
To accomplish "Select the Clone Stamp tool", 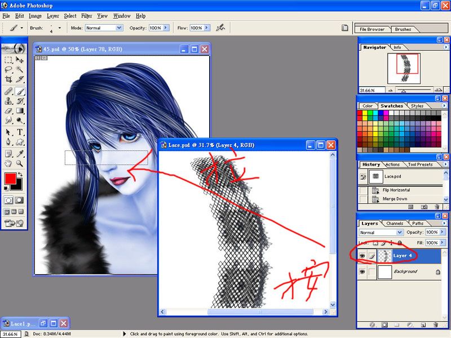I will [8, 101].
